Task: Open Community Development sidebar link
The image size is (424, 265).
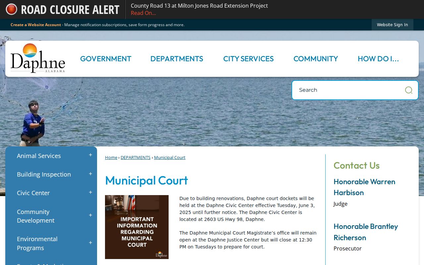Action: pyautogui.click(x=36, y=216)
